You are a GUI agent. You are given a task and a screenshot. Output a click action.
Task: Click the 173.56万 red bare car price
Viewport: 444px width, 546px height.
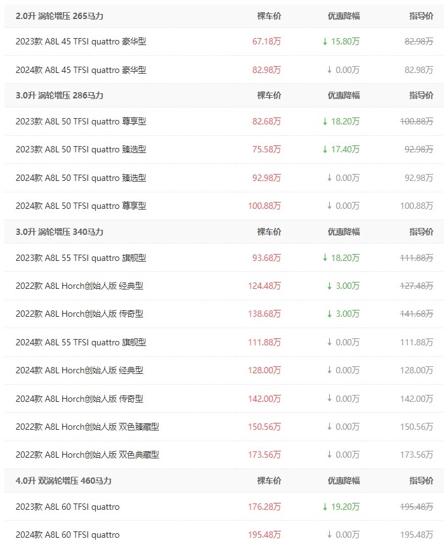[264, 455]
